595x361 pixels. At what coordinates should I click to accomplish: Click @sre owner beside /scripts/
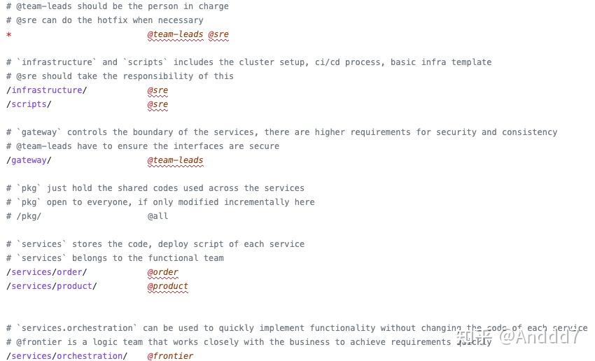click(157, 104)
